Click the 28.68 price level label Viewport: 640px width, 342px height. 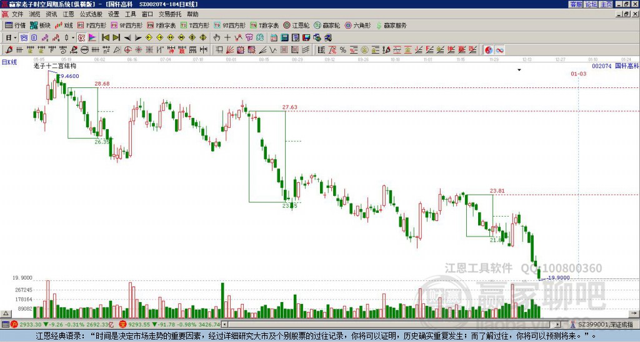pos(102,84)
